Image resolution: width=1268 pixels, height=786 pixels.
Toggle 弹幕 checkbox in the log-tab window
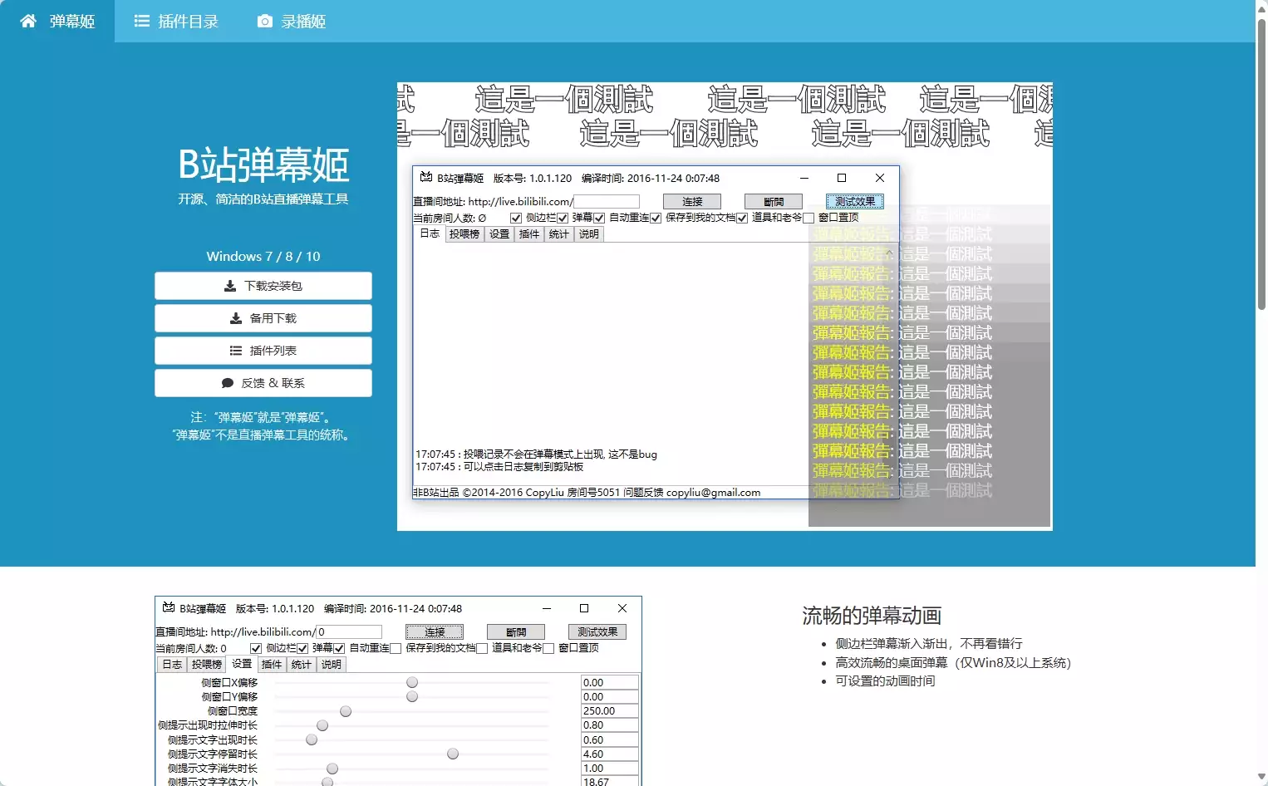point(563,218)
